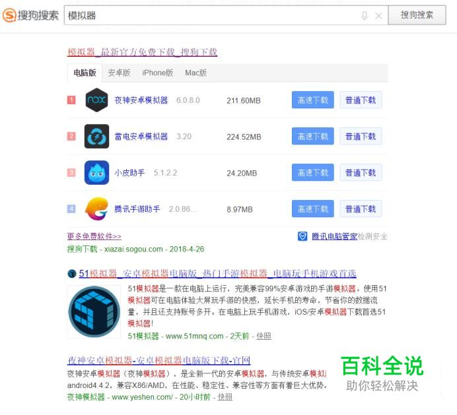Select the 电脑版 tab
This screenshot has width=457, height=415.
pyautogui.click(x=85, y=73)
